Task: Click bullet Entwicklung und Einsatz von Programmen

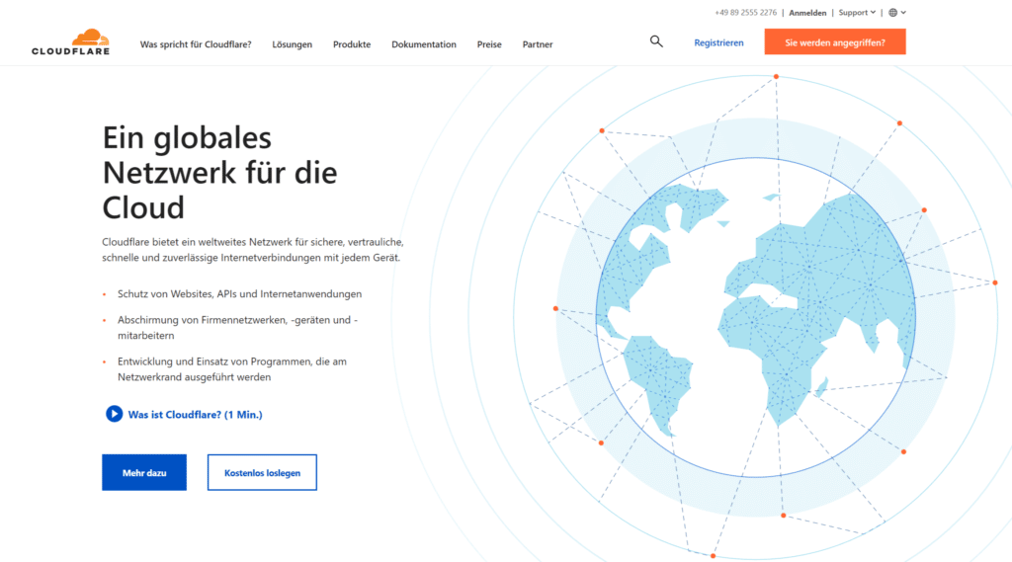Action: pyautogui.click(x=231, y=369)
